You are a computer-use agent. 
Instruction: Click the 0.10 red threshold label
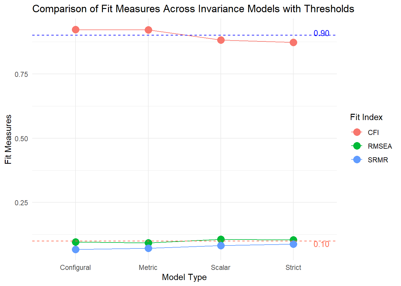(321, 244)
